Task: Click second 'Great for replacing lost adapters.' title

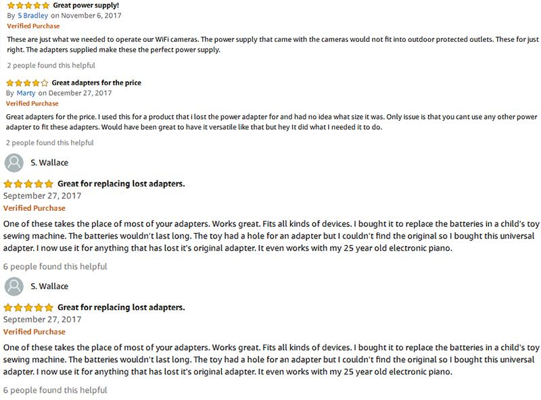Action: click(x=121, y=307)
